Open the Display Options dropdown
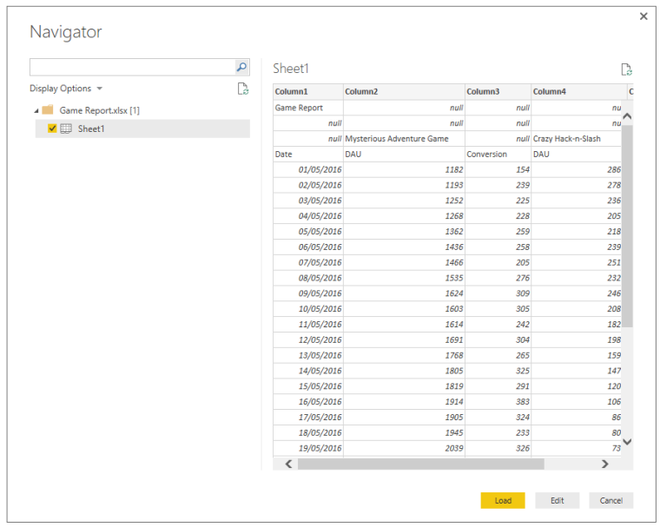 point(66,89)
